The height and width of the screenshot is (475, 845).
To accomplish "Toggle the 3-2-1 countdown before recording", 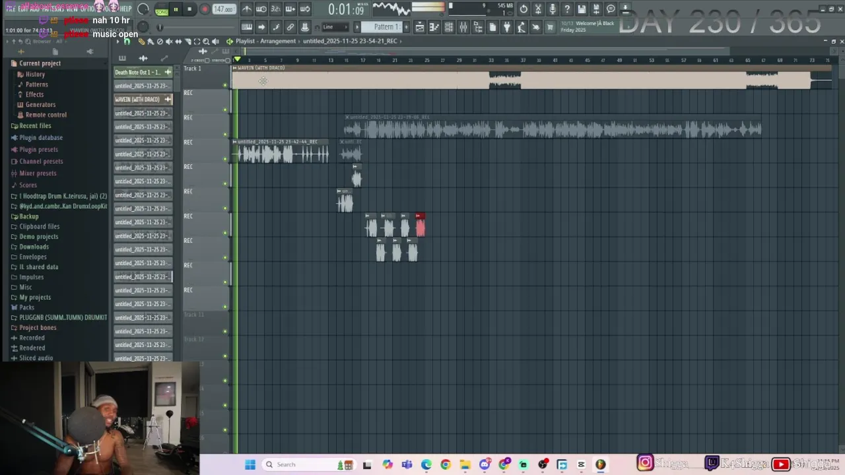I will 276,9.
